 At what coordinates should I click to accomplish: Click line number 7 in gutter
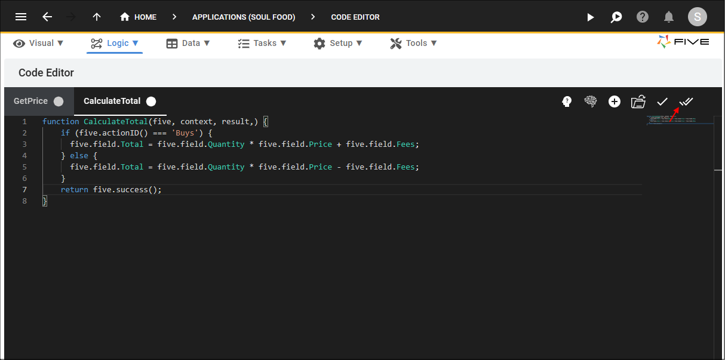[24, 189]
